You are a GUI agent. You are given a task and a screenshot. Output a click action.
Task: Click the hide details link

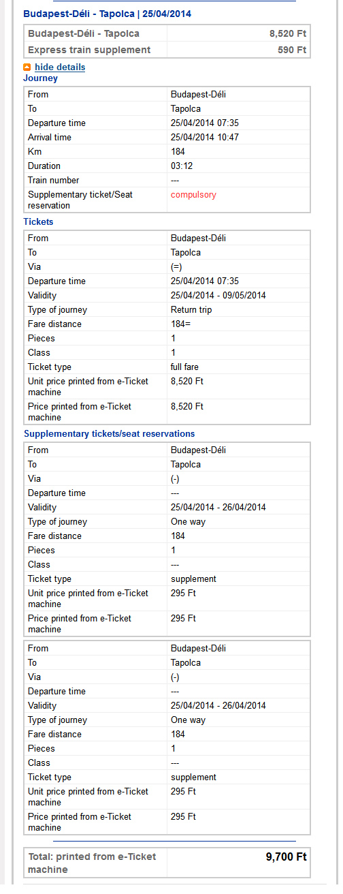pos(60,67)
